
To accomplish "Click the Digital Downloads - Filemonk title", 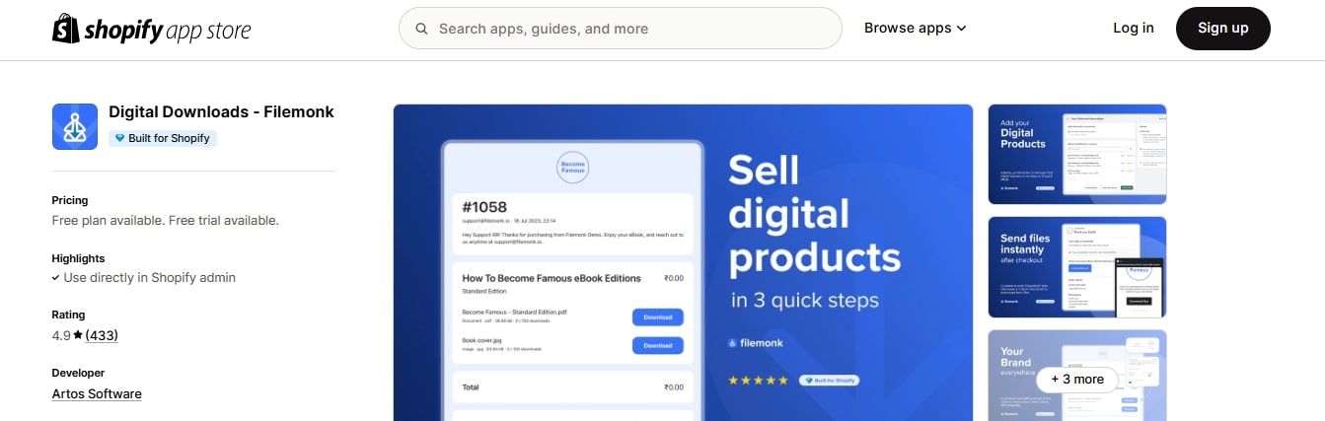I will [x=221, y=111].
